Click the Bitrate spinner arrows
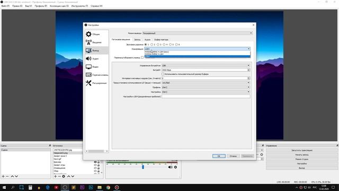 point(248,70)
